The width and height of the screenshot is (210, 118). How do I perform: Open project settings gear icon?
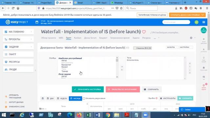pyautogui.click(x=191, y=38)
